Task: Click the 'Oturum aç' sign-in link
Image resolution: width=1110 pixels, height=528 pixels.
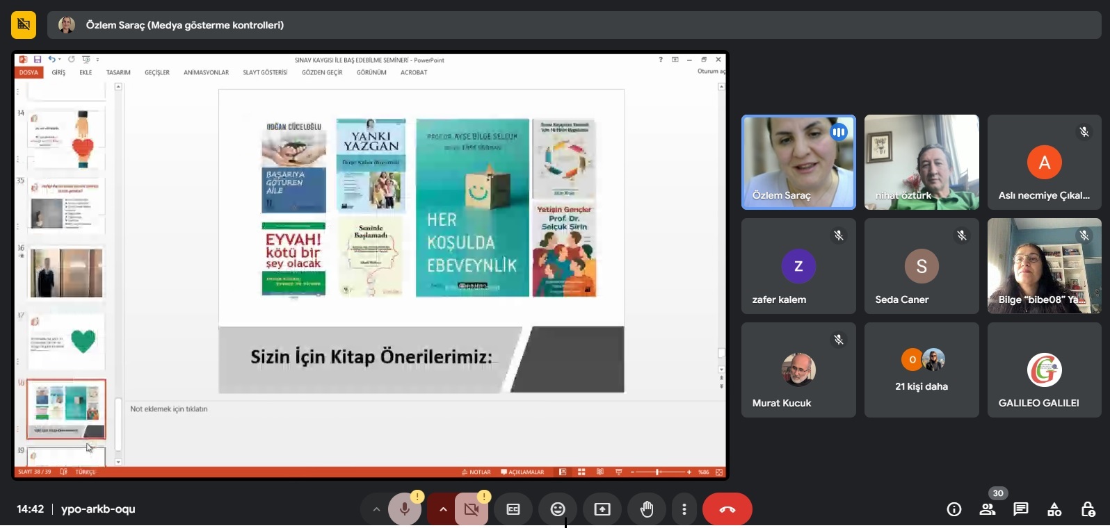Action: 711,71
